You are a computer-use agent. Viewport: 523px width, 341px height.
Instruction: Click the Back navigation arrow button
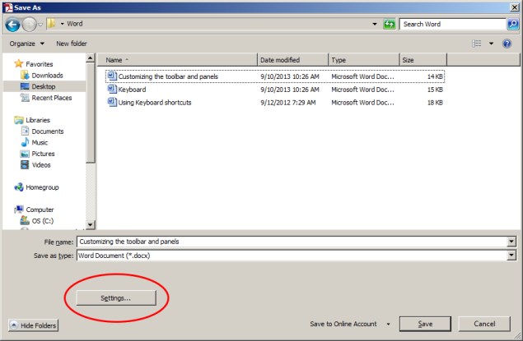click(x=12, y=25)
